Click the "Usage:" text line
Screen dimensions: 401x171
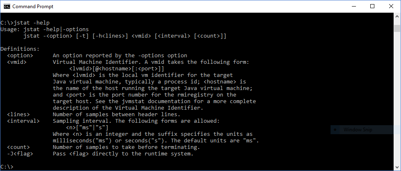coord(44,29)
